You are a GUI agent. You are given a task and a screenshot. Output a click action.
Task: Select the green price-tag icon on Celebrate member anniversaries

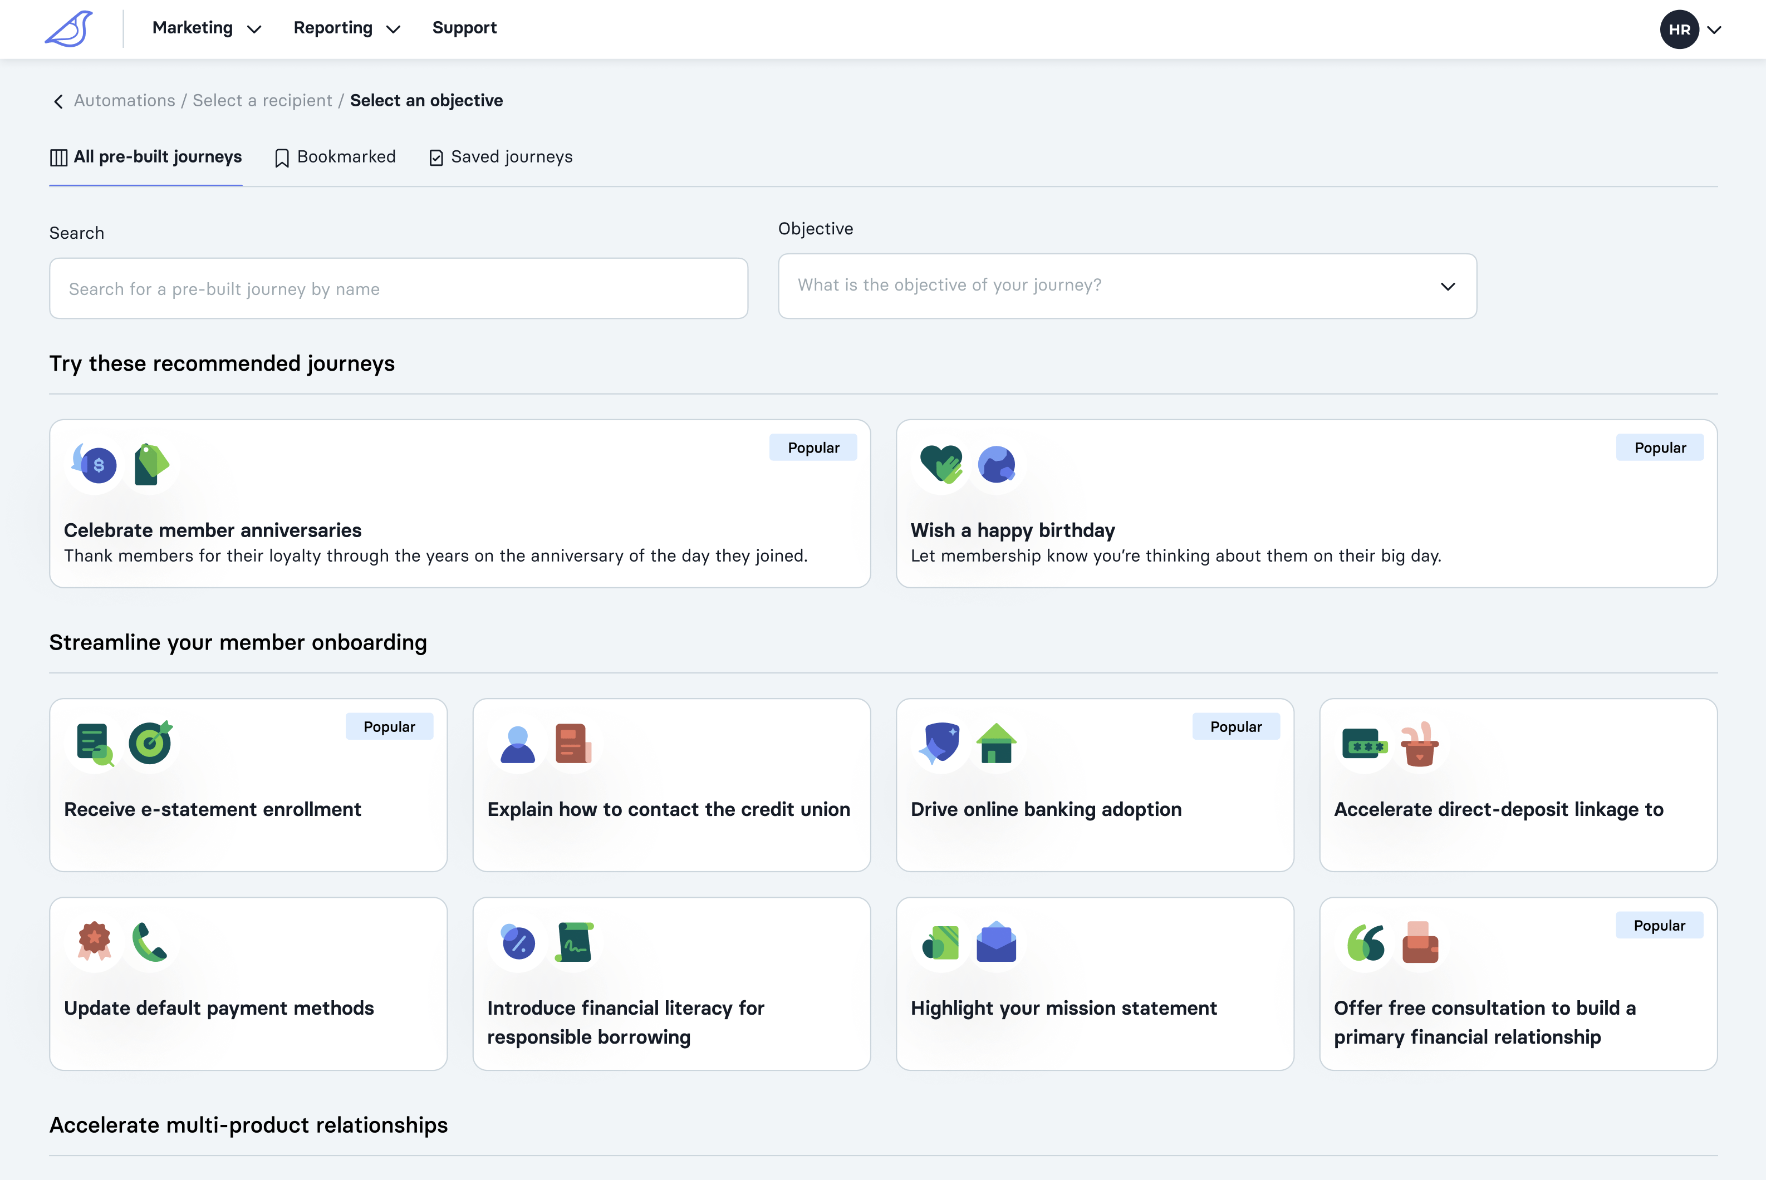(150, 464)
